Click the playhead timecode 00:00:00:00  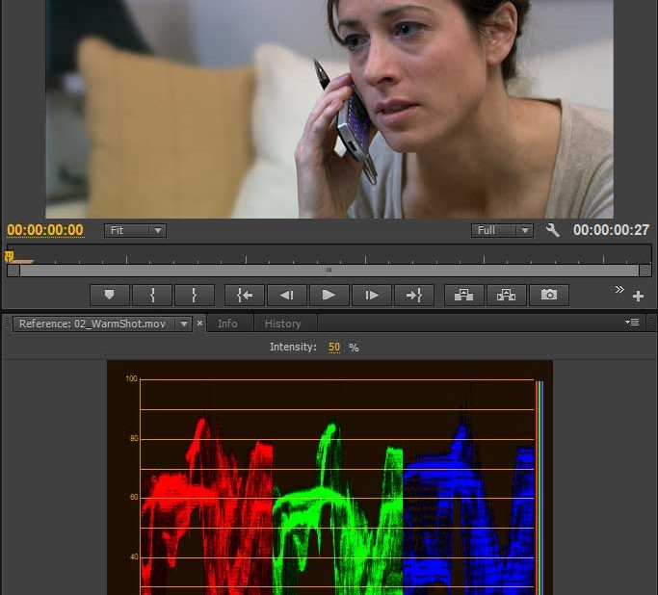[x=45, y=230]
